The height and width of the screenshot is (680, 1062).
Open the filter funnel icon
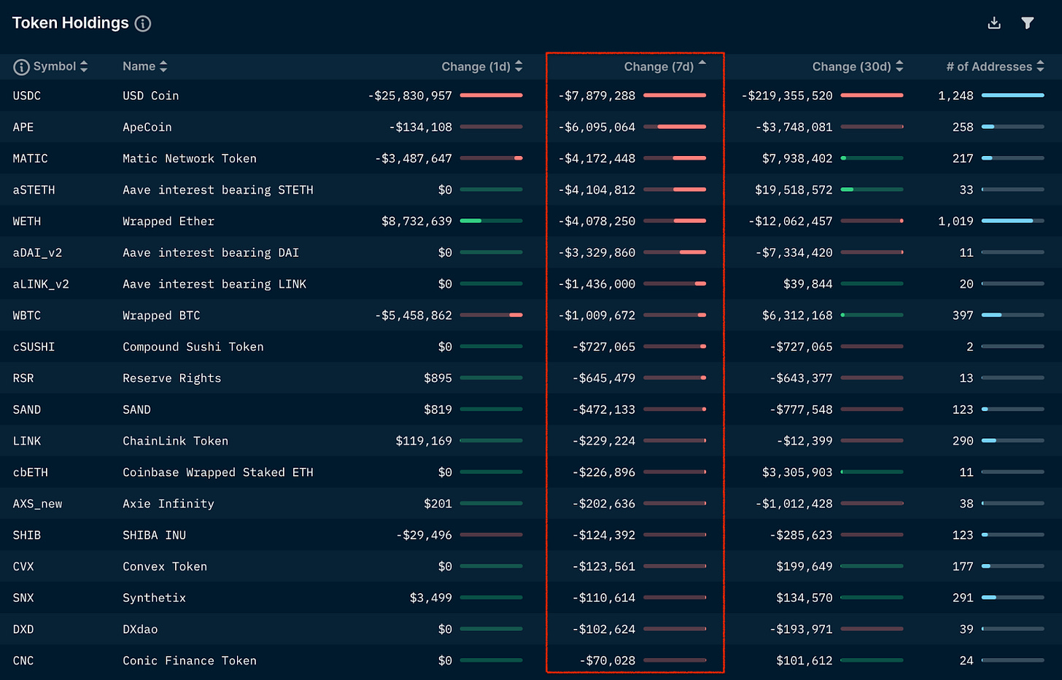[x=1028, y=23]
